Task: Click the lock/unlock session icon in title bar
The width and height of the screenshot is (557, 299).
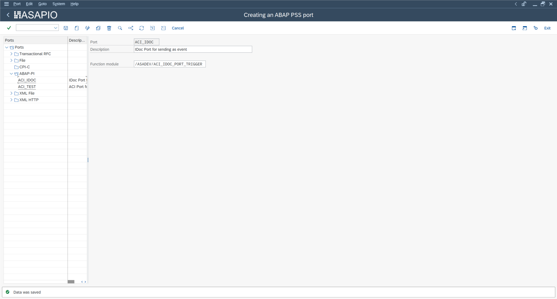Action: point(524,4)
